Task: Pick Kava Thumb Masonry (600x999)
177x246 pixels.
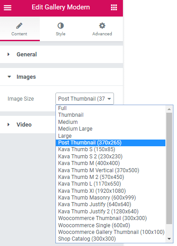Action: 110,198
